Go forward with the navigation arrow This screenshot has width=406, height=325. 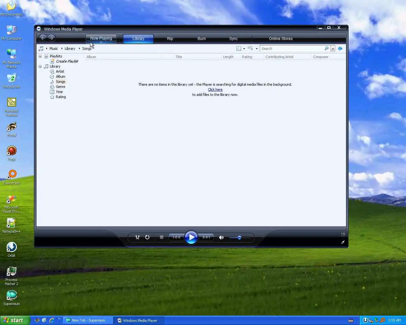pyautogui.click(x=51, y=38)
